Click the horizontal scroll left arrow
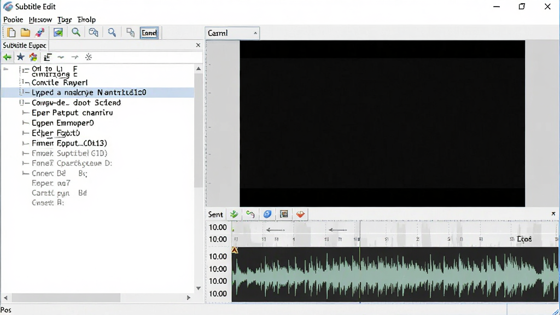 pyautogui.click(x=5, y=297)
